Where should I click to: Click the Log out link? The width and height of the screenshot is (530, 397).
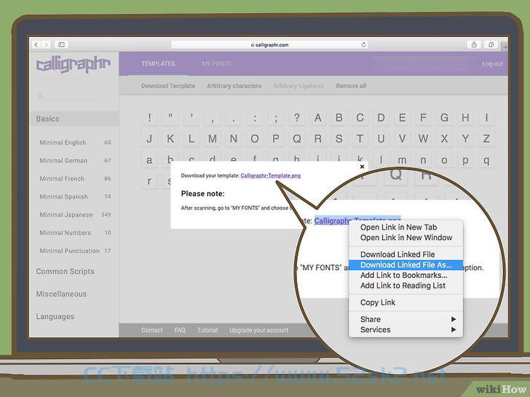(x=492, y=63)
